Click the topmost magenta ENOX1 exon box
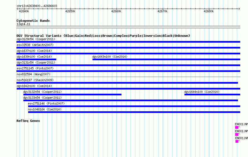Viewport: 248px width, 157px height. click(237, 127)
